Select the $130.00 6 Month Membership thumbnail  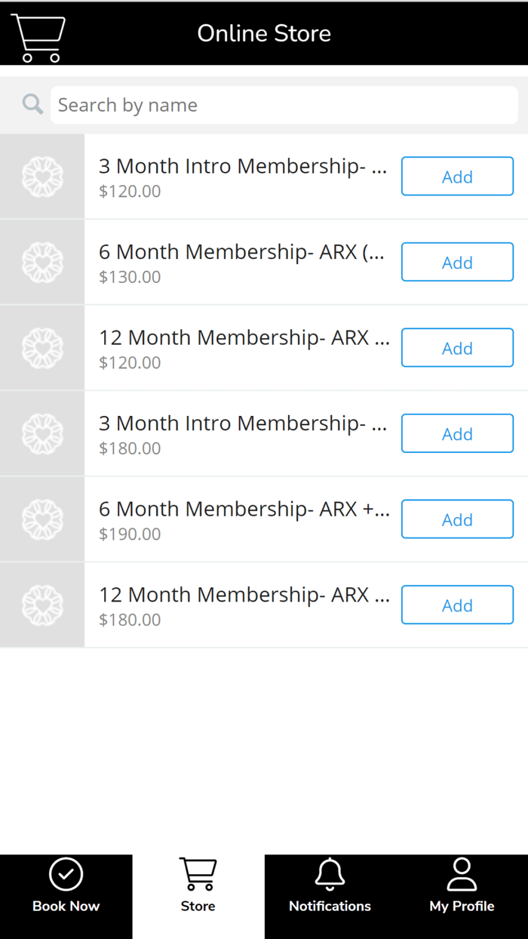42,262
